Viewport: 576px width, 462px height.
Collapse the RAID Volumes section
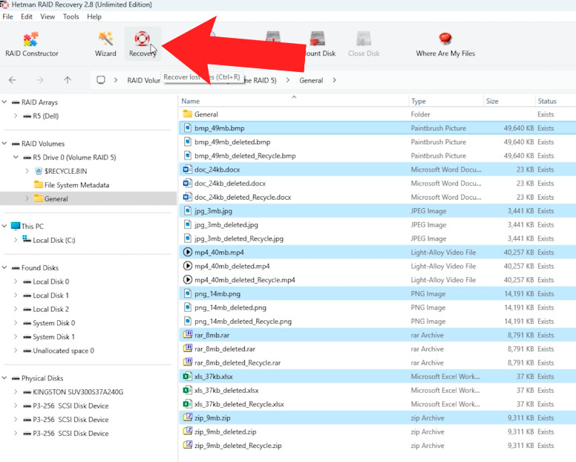click(4, 143)
